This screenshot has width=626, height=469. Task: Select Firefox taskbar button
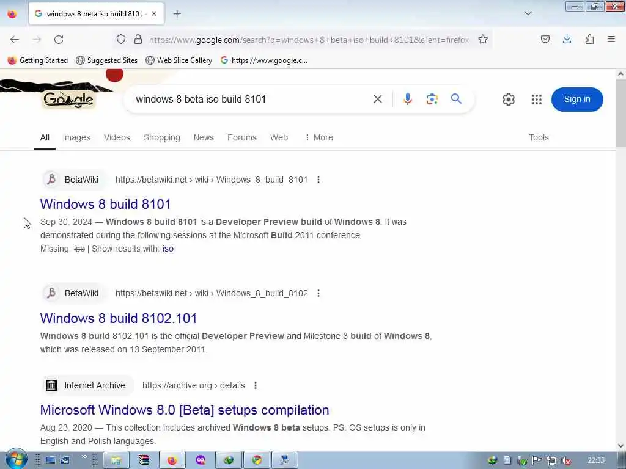(x=172, y=460)
